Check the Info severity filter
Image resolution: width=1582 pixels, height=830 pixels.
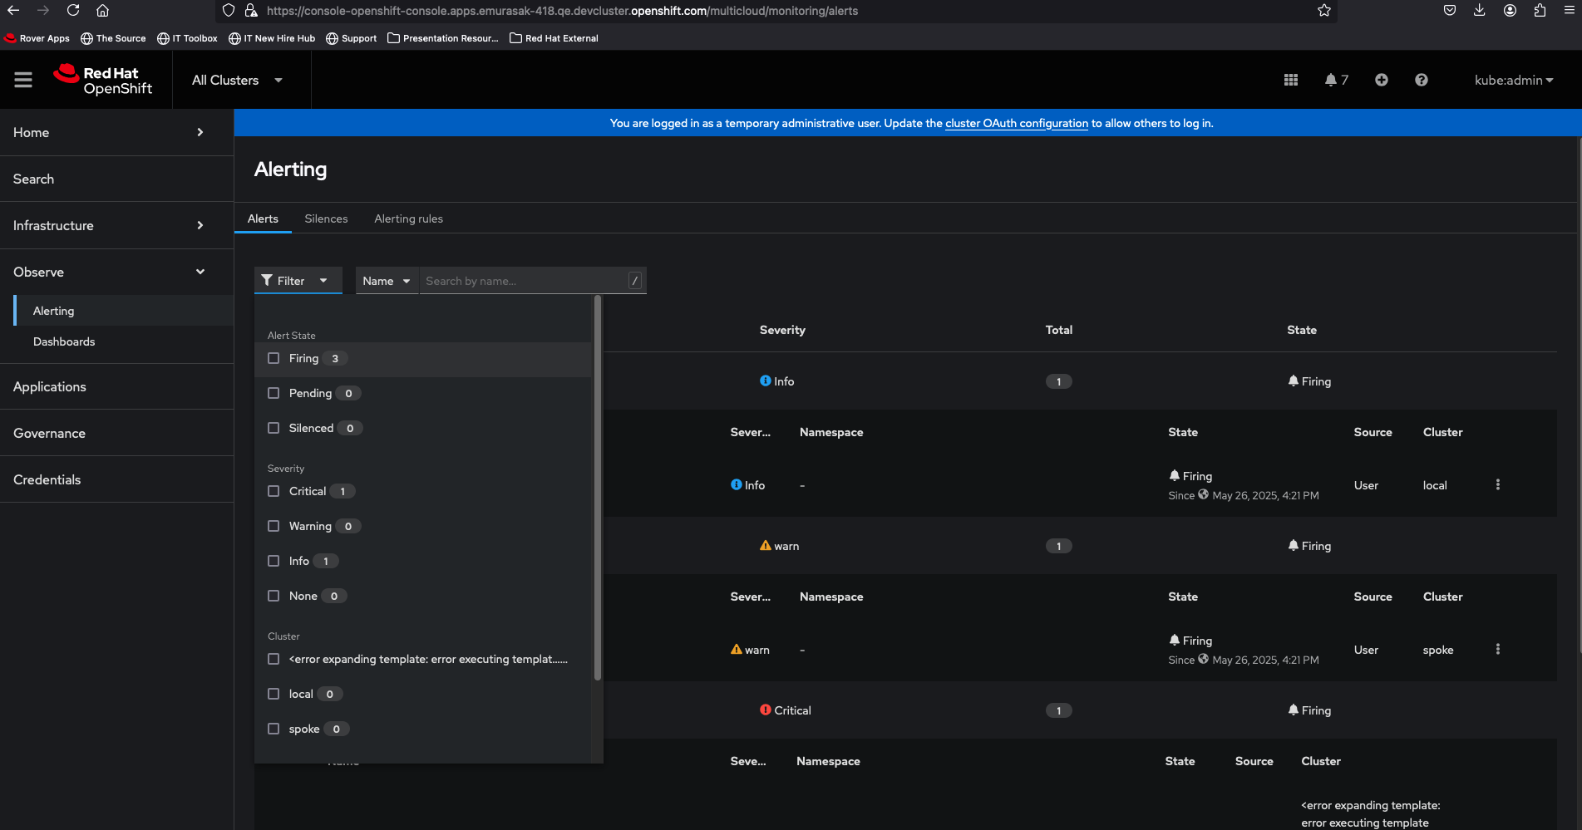pos(274,561)
